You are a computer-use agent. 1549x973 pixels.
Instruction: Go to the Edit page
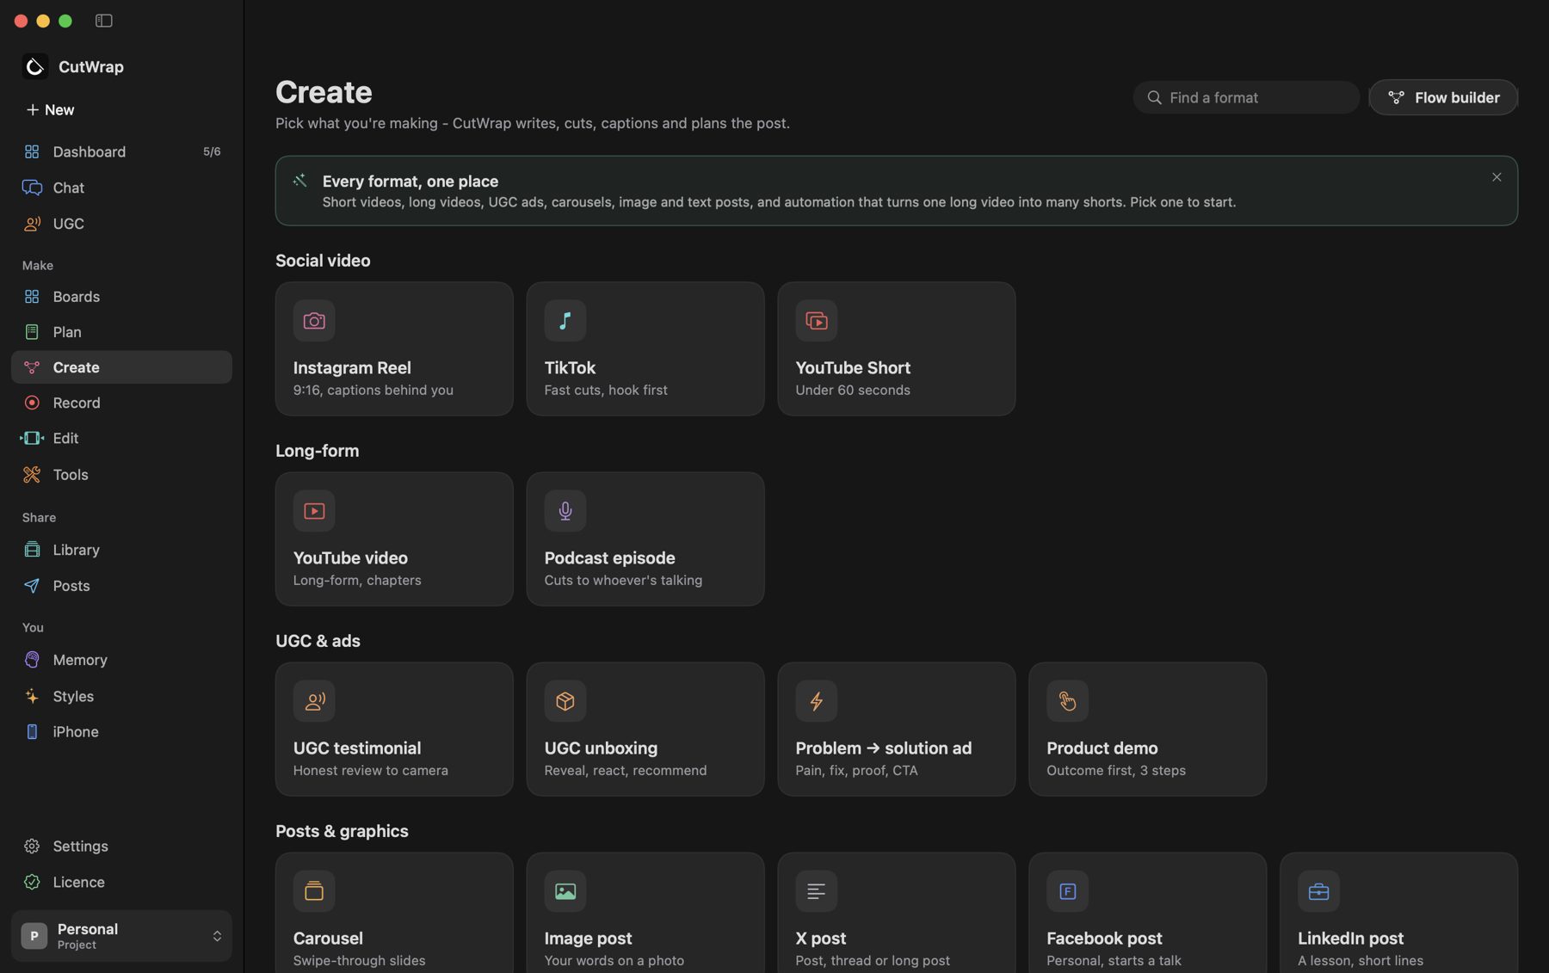pos(121,439)
